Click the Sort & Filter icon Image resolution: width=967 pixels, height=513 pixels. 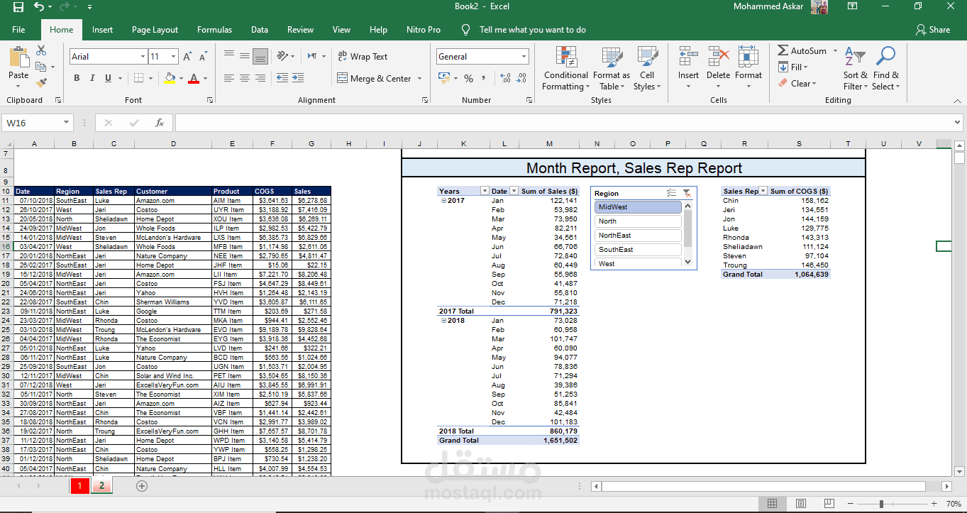(855, 57)
